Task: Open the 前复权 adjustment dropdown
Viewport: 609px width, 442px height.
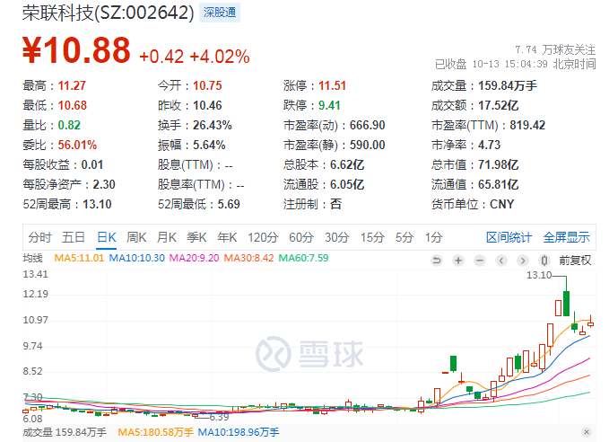Action: pyautogui.click(x=575, y=261)
